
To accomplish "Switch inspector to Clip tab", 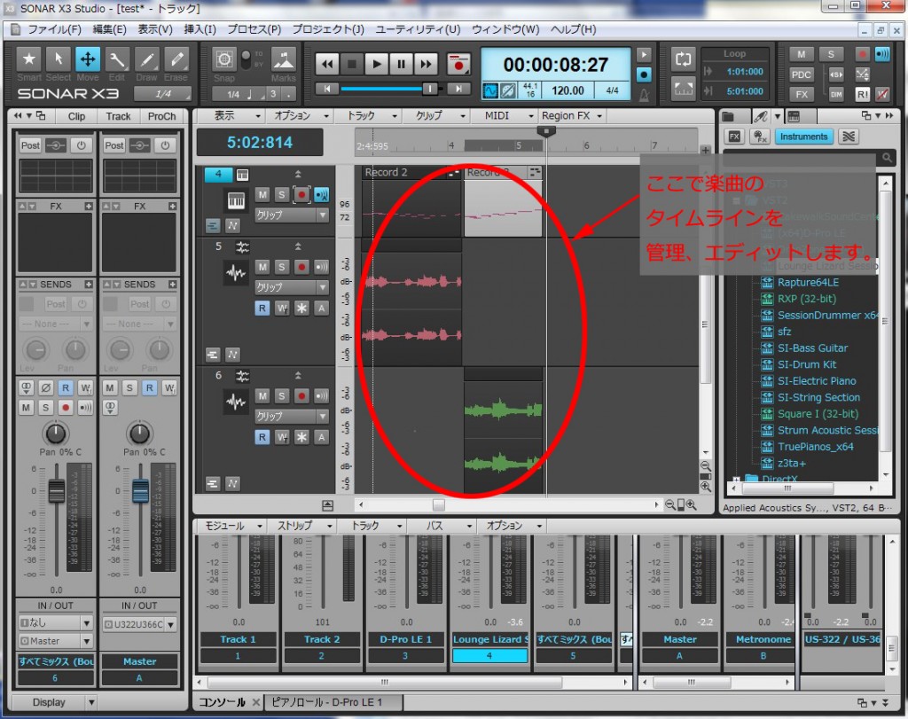I will 76,116.
